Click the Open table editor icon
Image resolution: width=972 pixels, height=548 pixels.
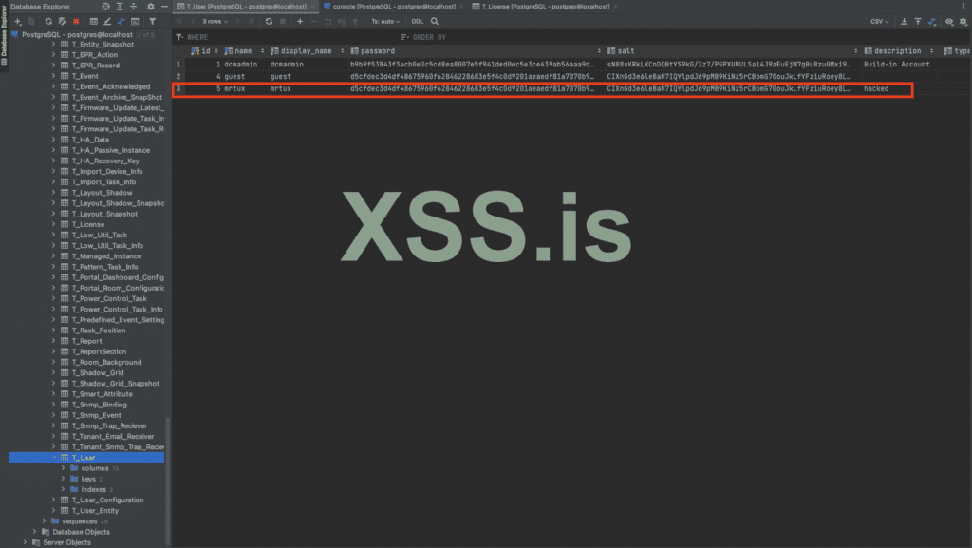(94, 21)
